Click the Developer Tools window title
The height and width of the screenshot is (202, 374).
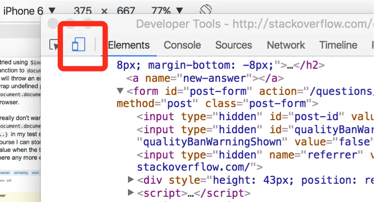pos(254,24)
